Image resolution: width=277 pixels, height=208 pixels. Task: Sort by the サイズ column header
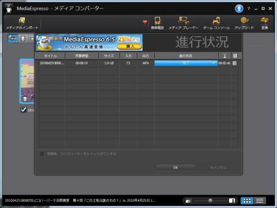[109, 56]
